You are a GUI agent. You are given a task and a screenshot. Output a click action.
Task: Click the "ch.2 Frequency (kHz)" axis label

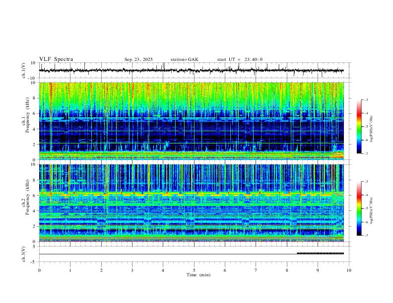tap(25, 197)
